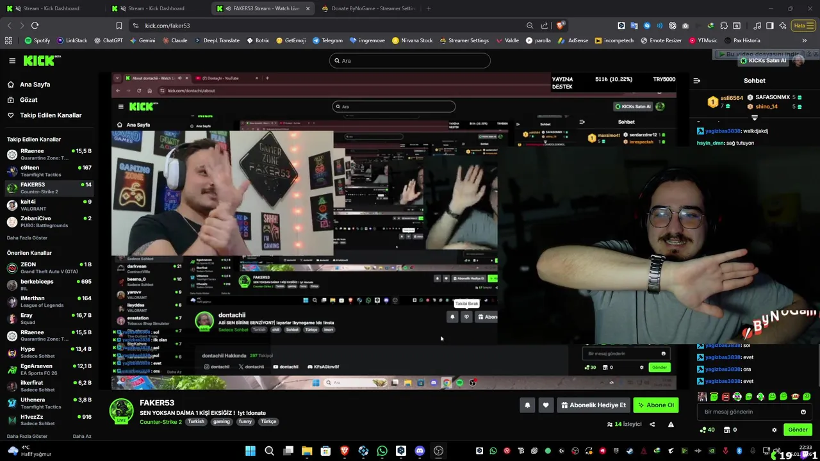
Task: Click KICKs Satın Al button
Action: point(764,61)
